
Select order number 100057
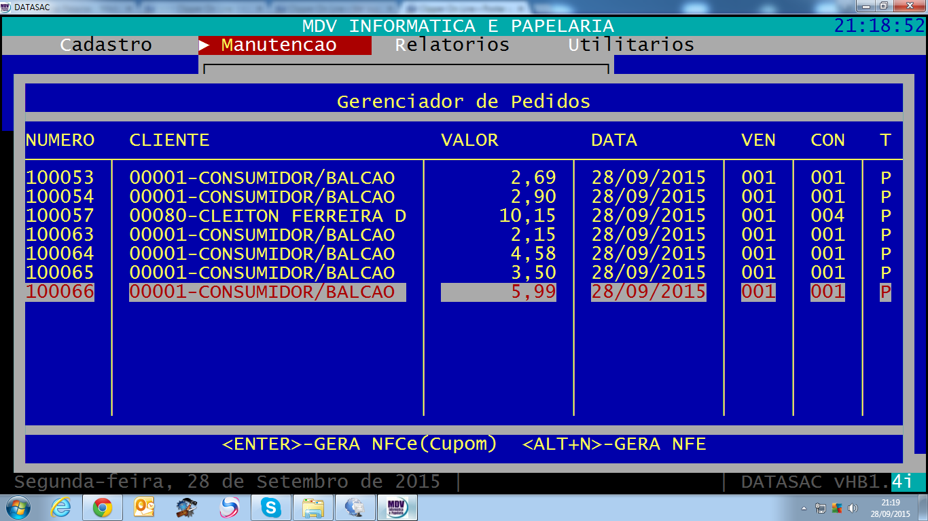click(60, 216)
